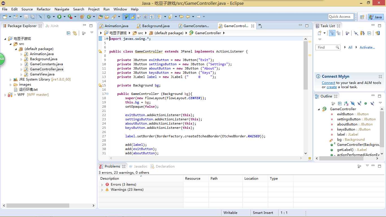The image size is (386, 217).
Task: Click the Debug bug icon
Action: click(49, 17)
